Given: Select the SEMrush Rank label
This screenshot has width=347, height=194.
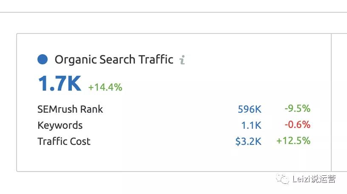Looking at the screenshot, I should [x=70, y=109].
